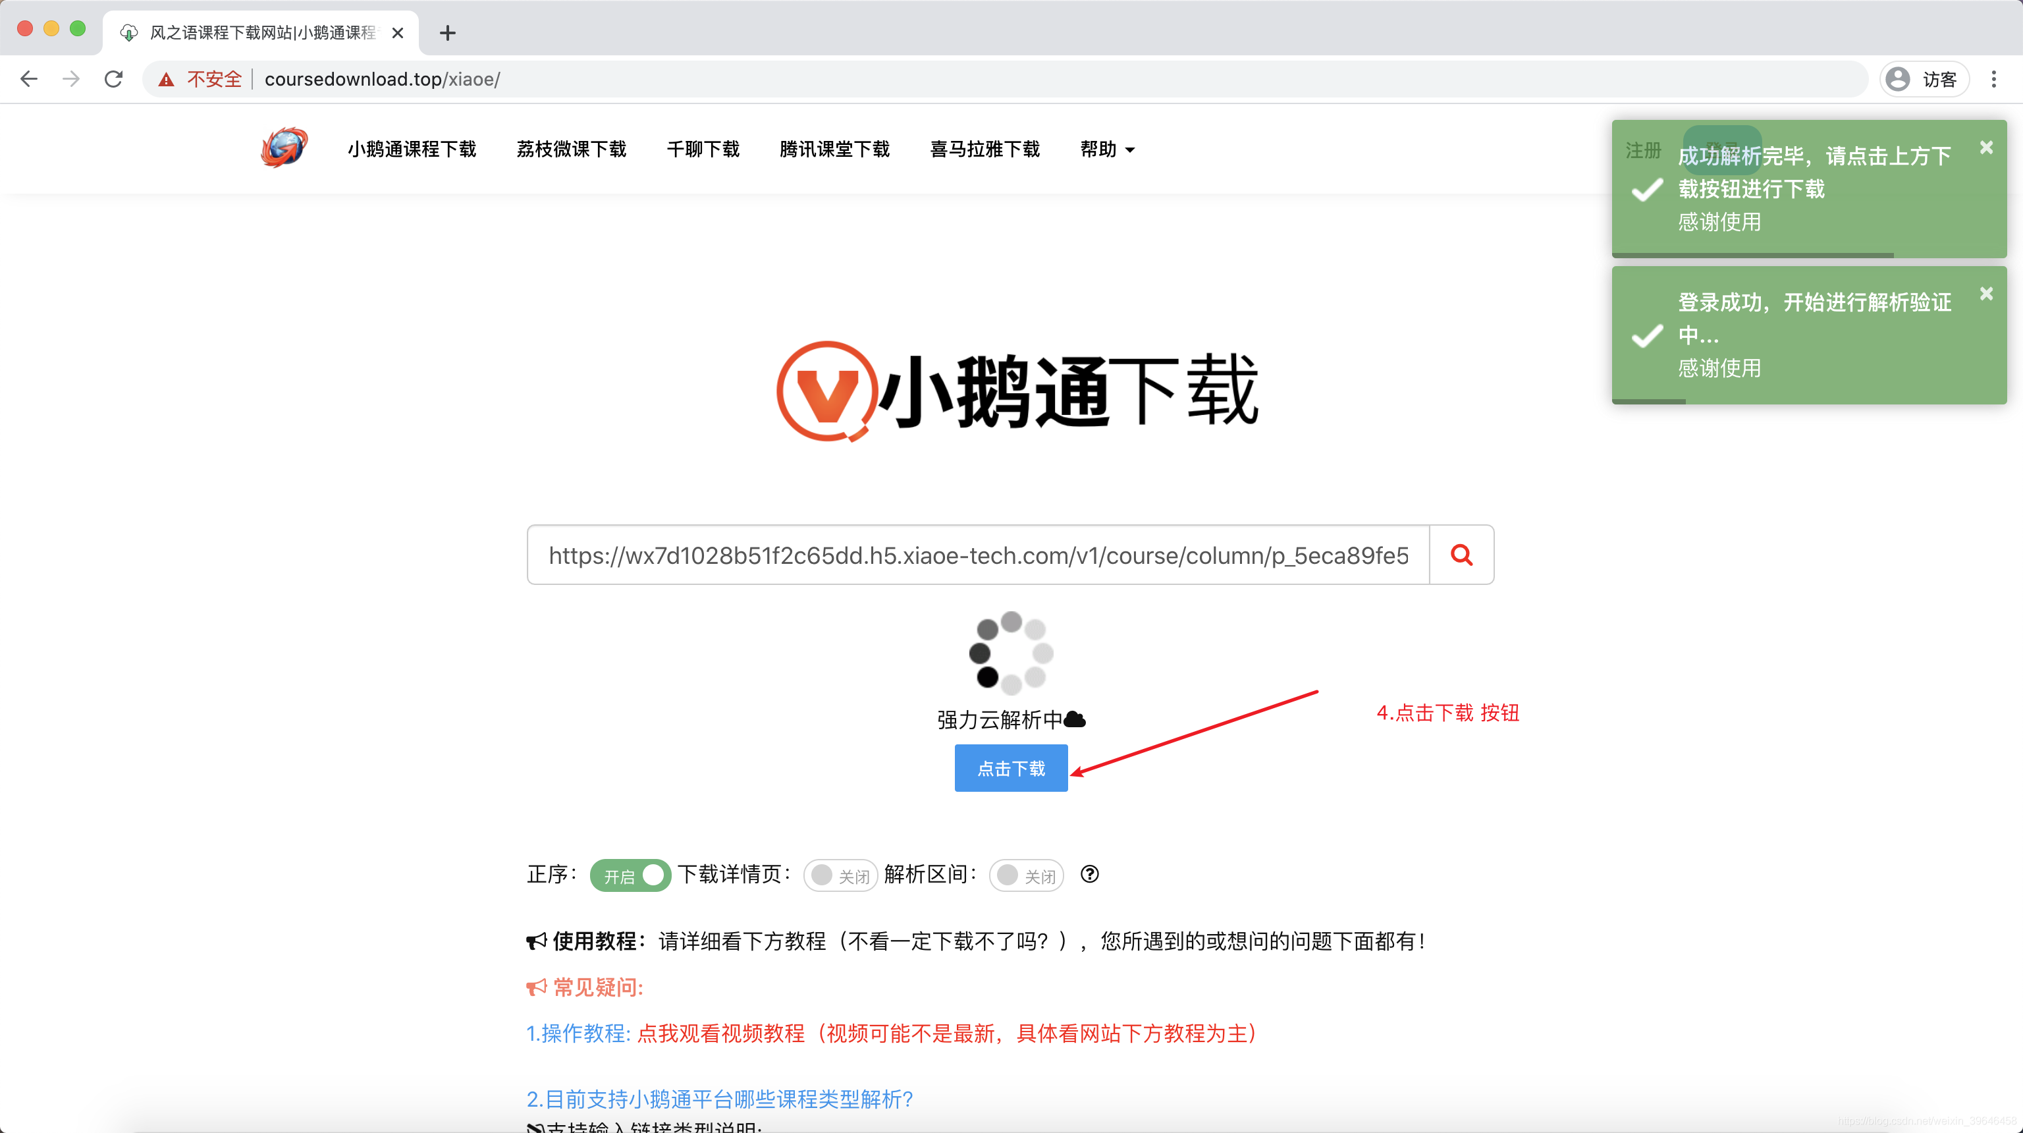The width and height of the screenshot is (2023, 1133).
Task: Click the course URL input field
Action: tap(978, 555)
